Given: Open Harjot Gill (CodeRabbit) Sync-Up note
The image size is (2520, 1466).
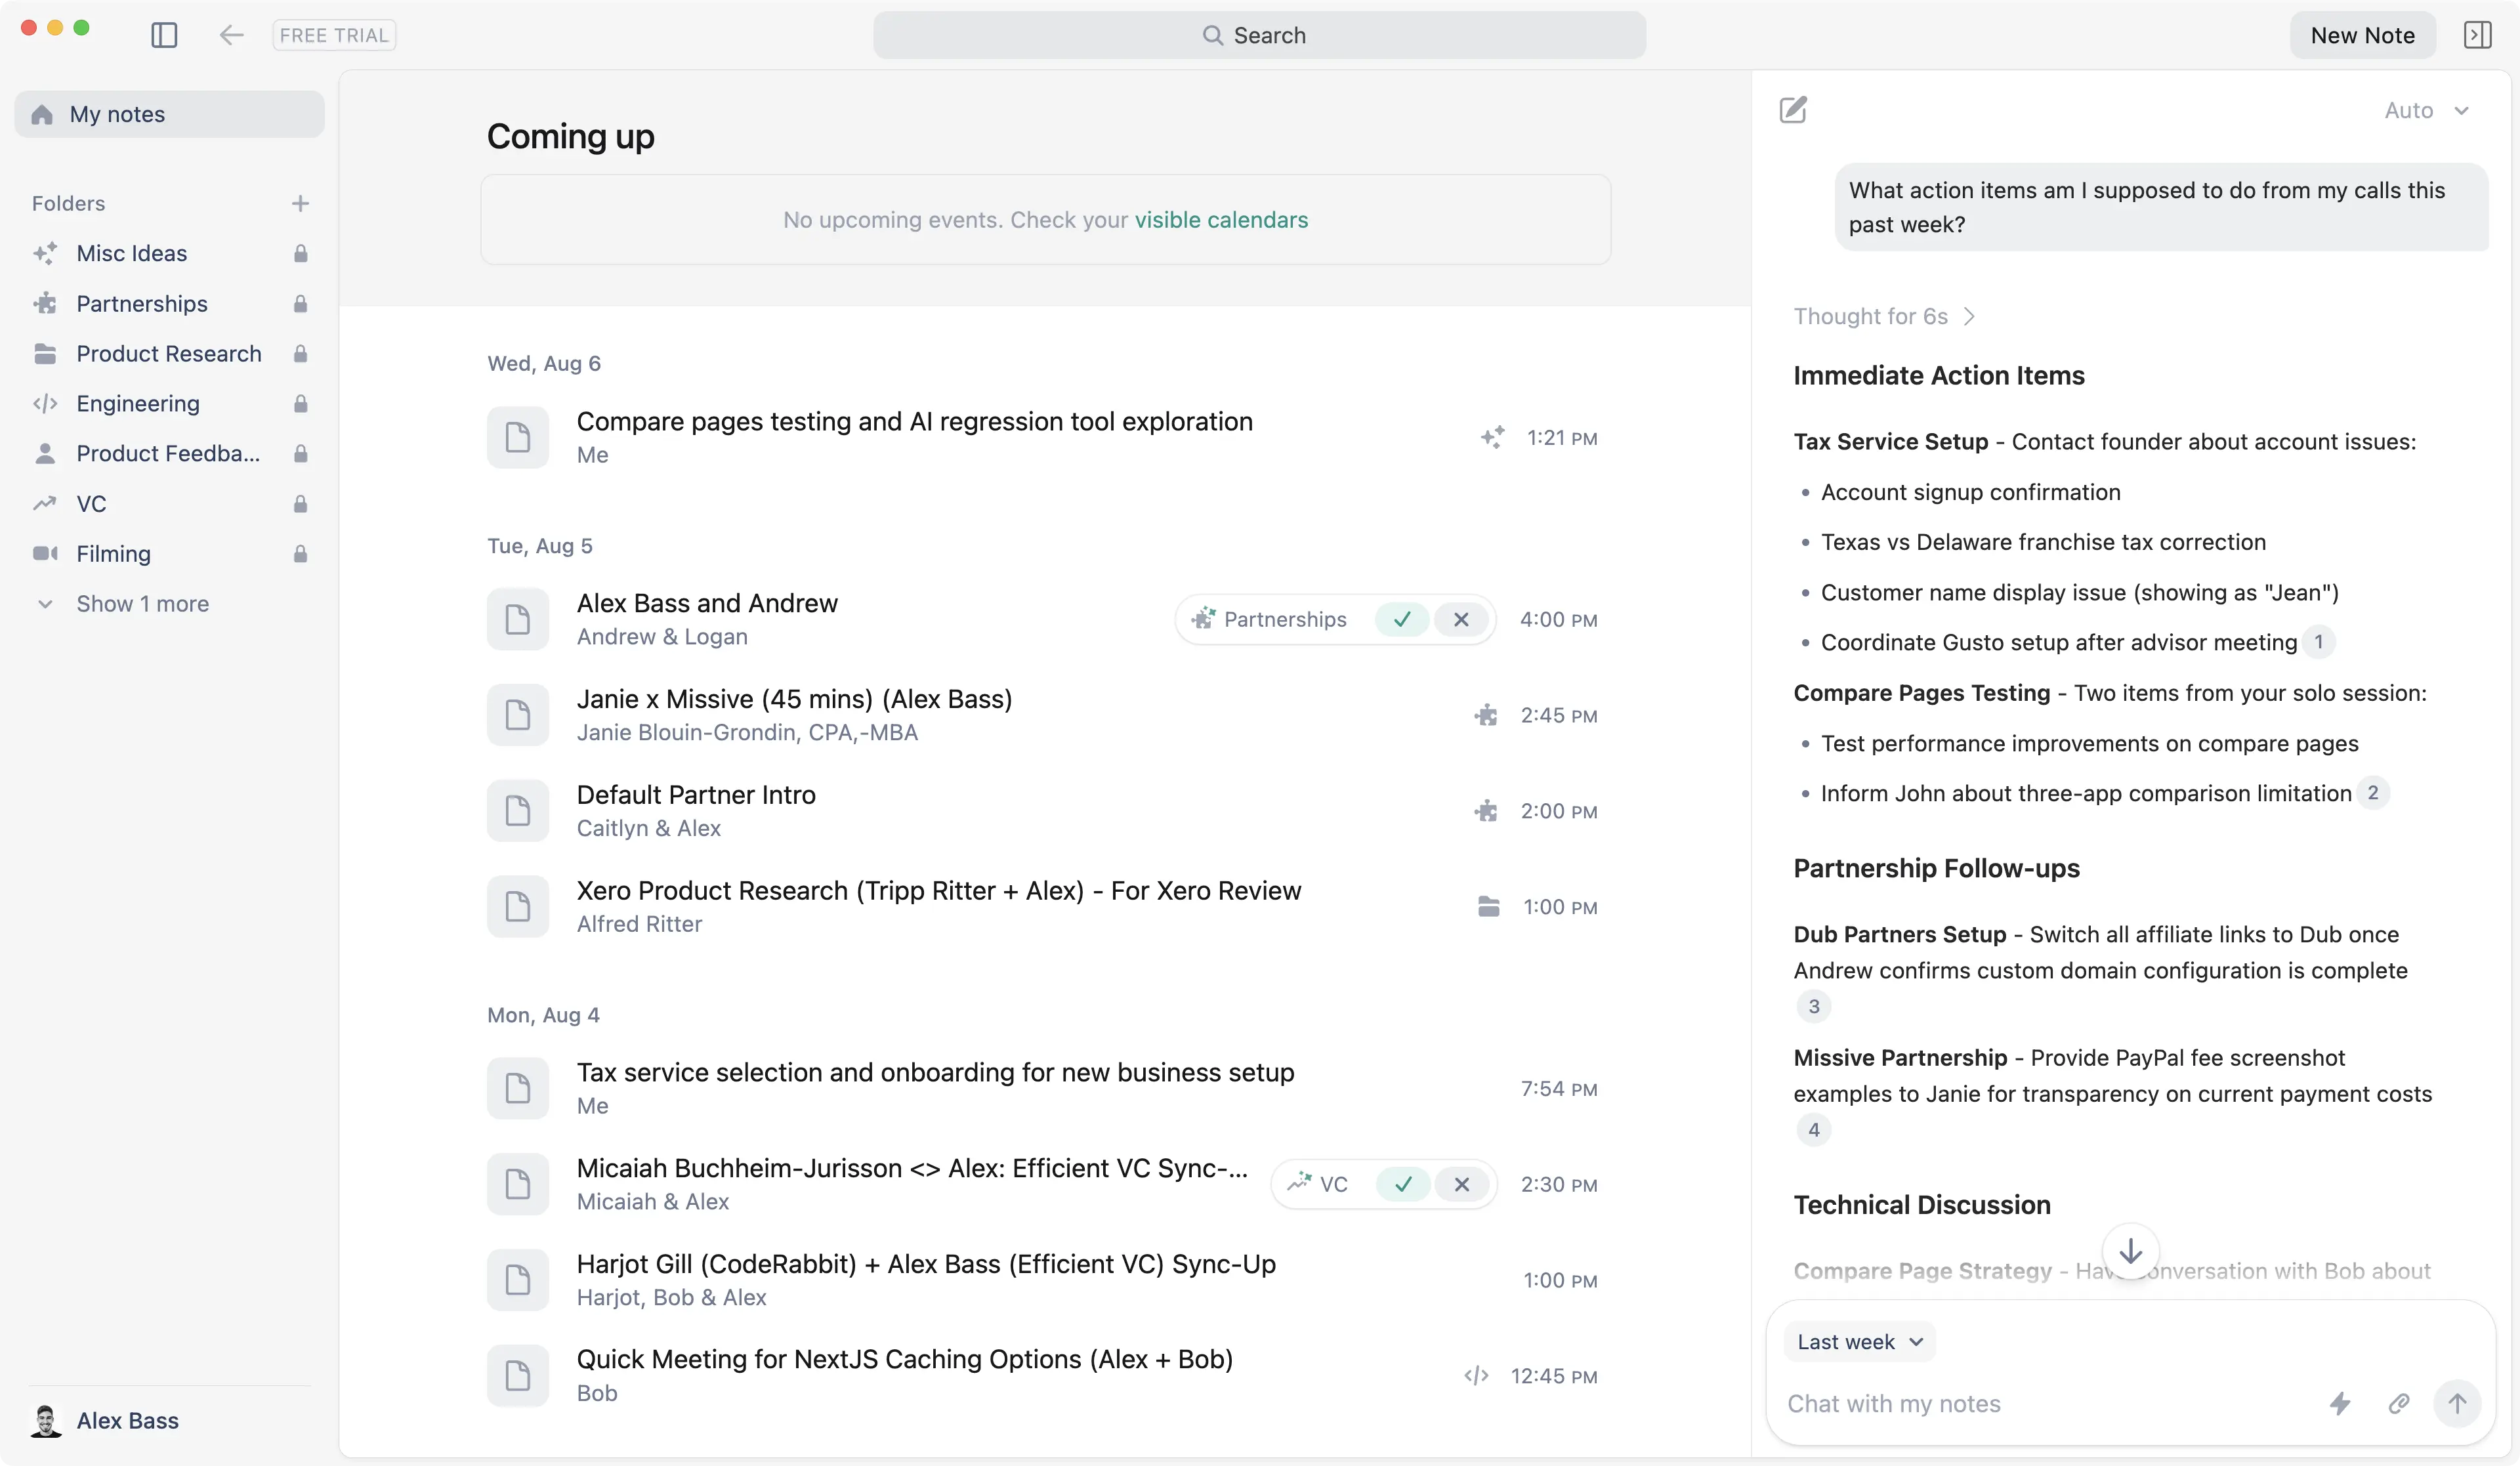Looking at the screenshot, I should 1041,1280.
